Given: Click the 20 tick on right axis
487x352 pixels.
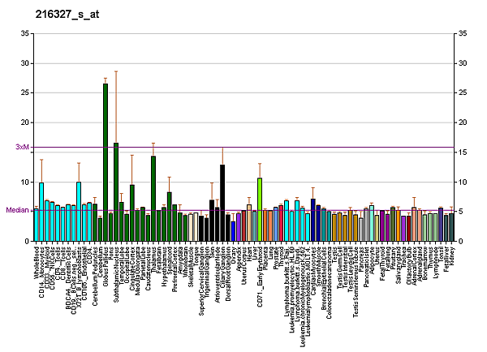Looking at the screenshot, I should [x=462, y=122].
